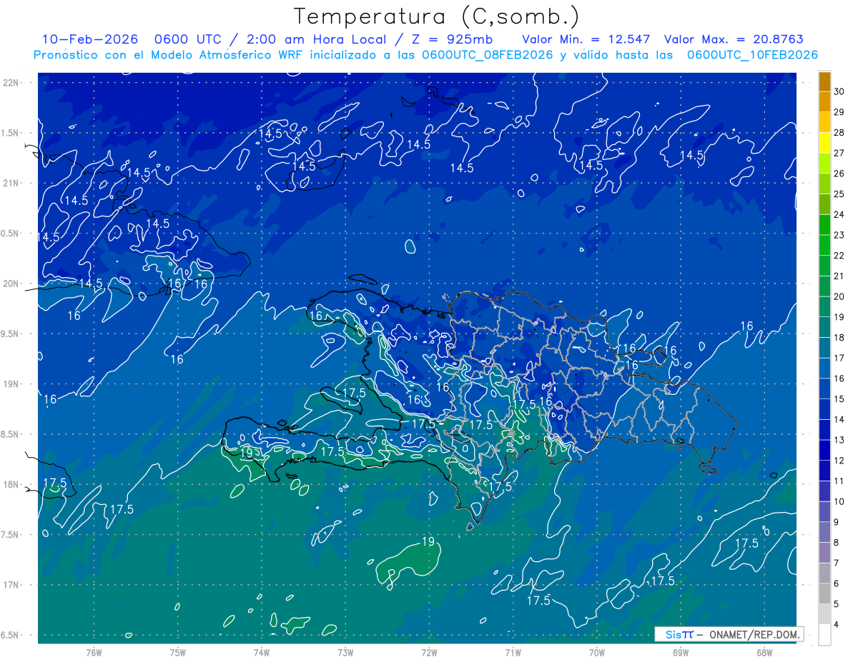Click color scale label "10"
The width and height of the screenshot is (858, 662).
(x=839, y=502)
